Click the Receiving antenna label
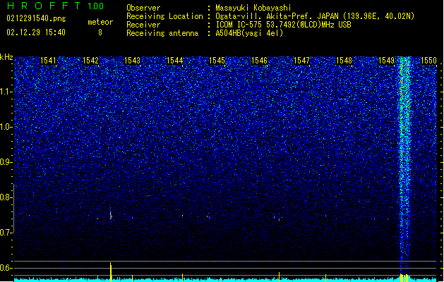This screenshot has height=282, width=444. [x=162, y=33]
